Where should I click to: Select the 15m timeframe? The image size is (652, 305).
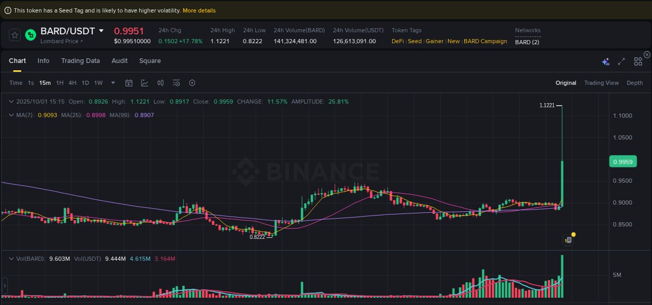[44, 83]
